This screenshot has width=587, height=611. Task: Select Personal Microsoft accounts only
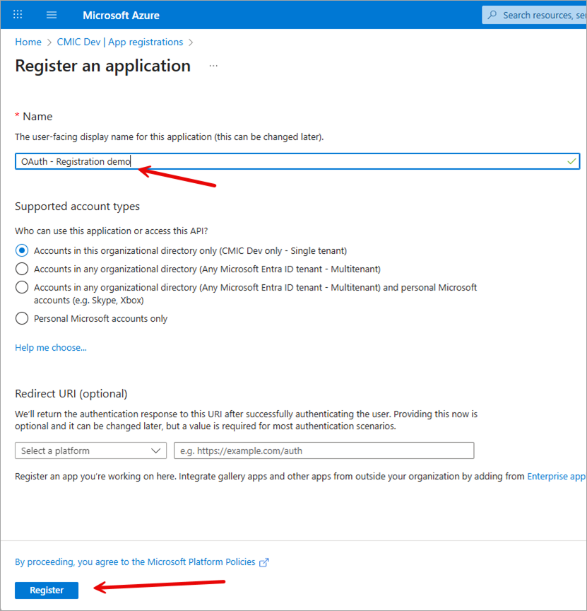(x=21, y=318)
